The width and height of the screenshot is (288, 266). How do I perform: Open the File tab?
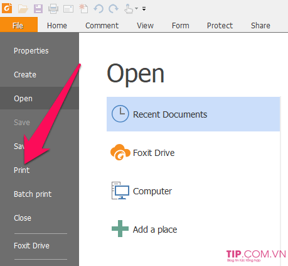pyautogui.click(x=19, y=25)
